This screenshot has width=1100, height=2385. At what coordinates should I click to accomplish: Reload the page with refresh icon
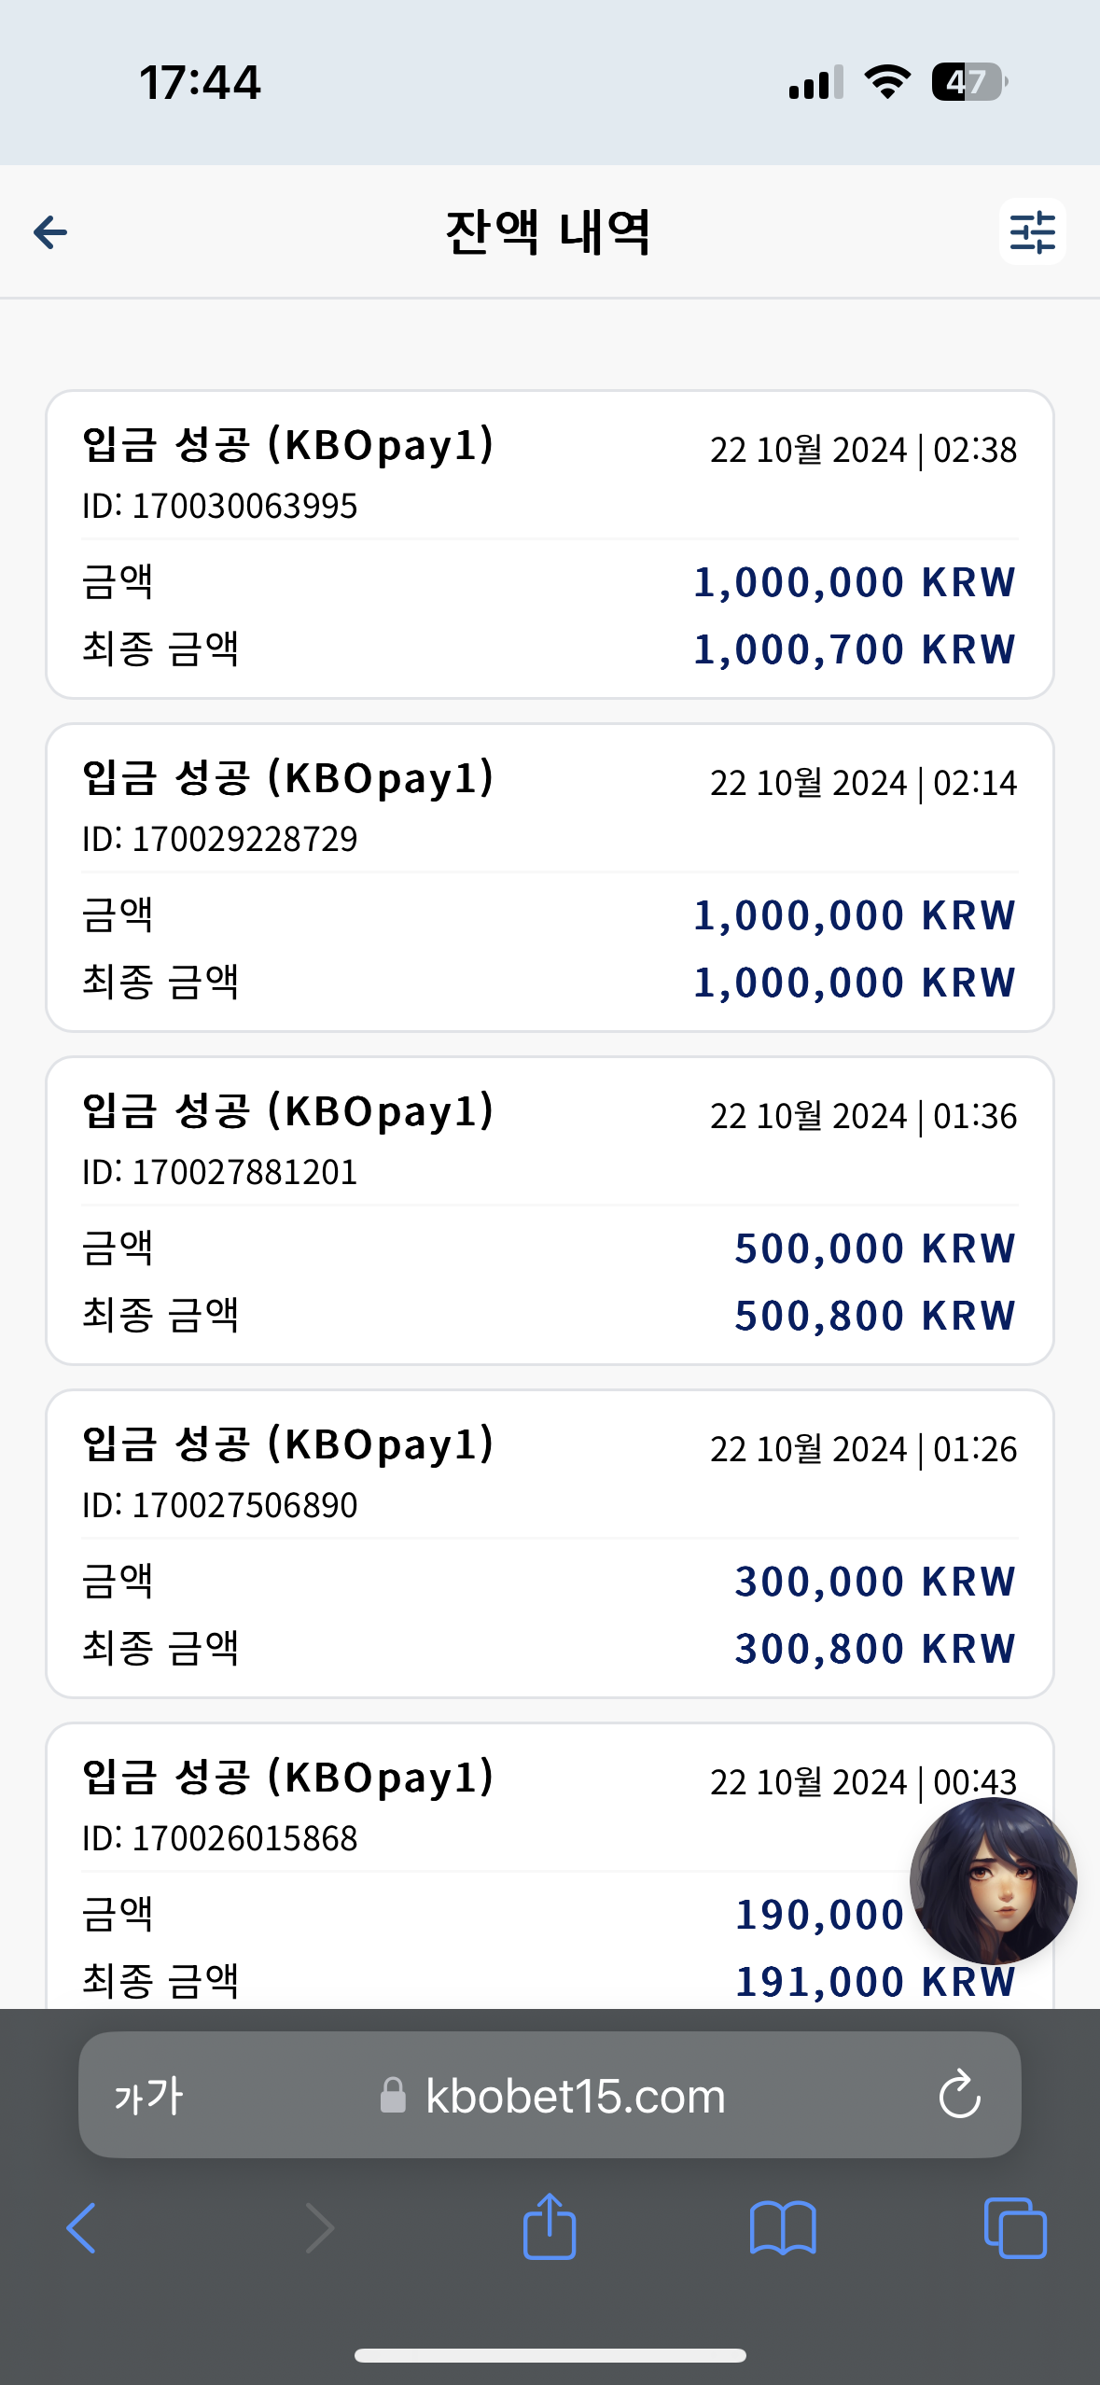959,2096
